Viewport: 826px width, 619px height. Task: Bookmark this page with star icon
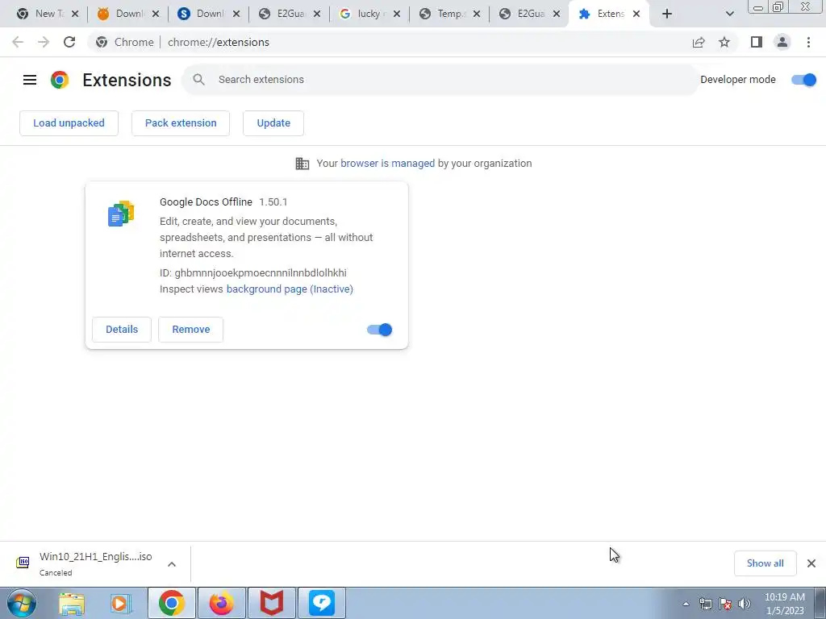coord(724,42)
